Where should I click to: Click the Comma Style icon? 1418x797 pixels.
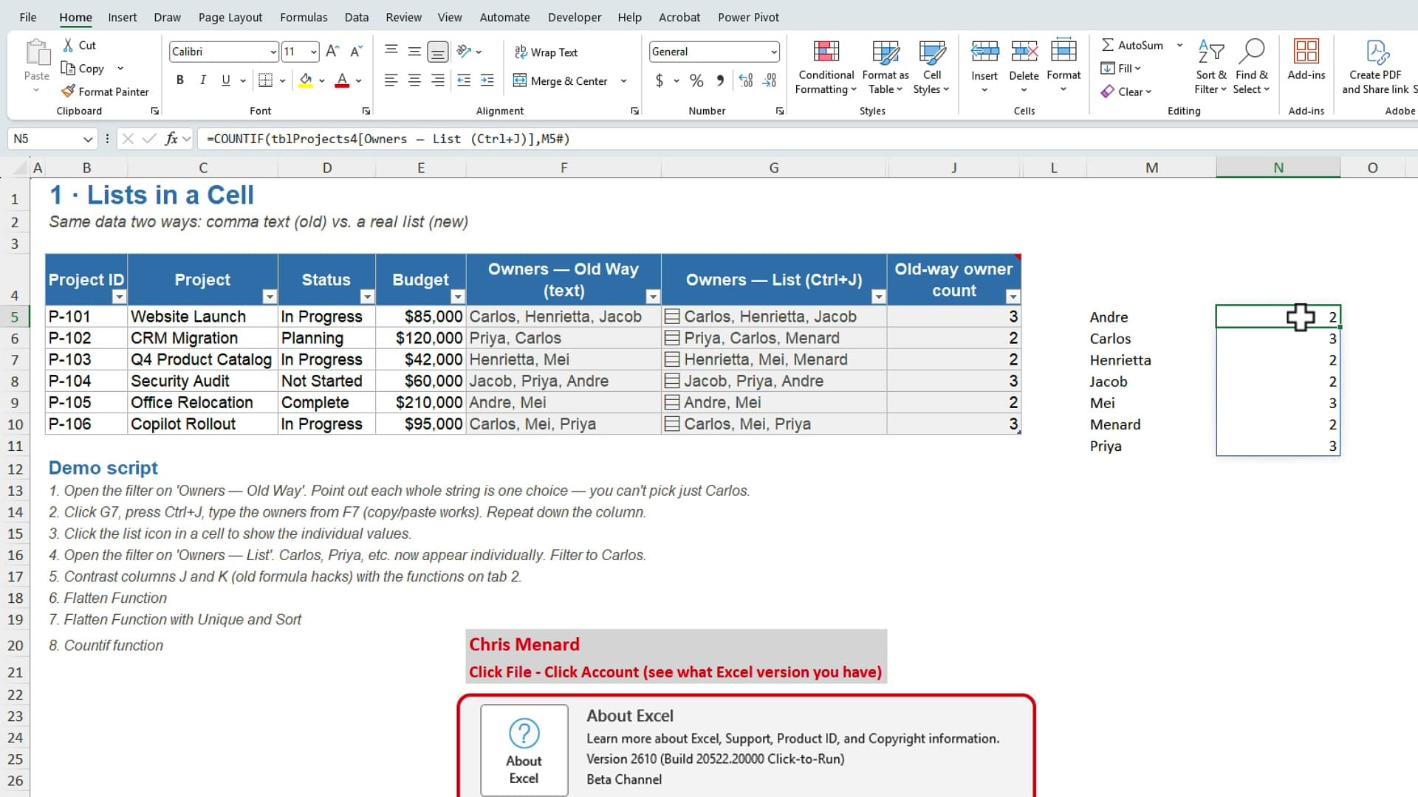click(720, 80)
